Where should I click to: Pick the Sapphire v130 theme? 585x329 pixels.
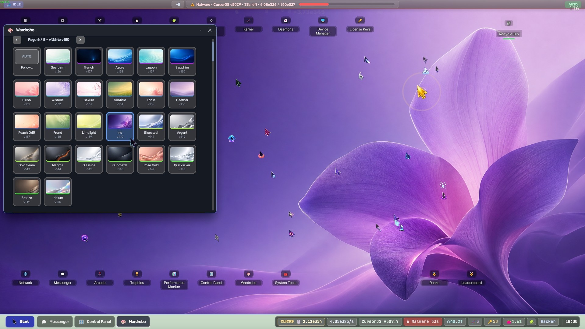click(x=182, y=61)
